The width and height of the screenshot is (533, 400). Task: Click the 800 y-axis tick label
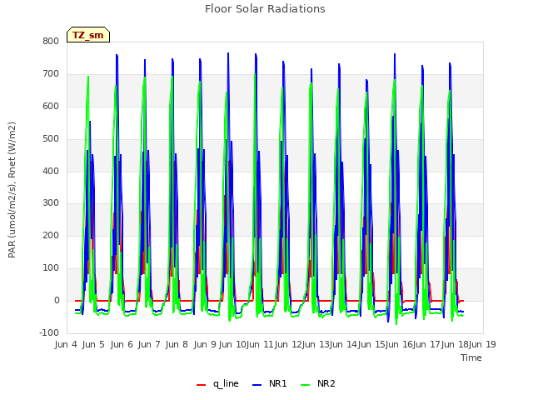point(51,41)
